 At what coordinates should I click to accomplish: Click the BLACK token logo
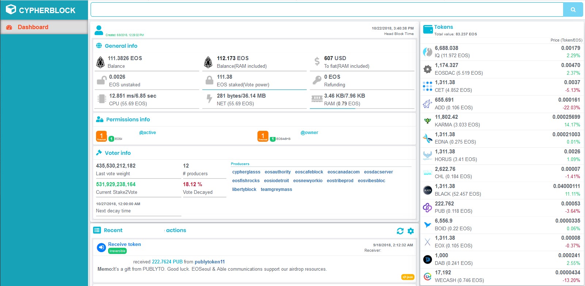pos(428,190)
